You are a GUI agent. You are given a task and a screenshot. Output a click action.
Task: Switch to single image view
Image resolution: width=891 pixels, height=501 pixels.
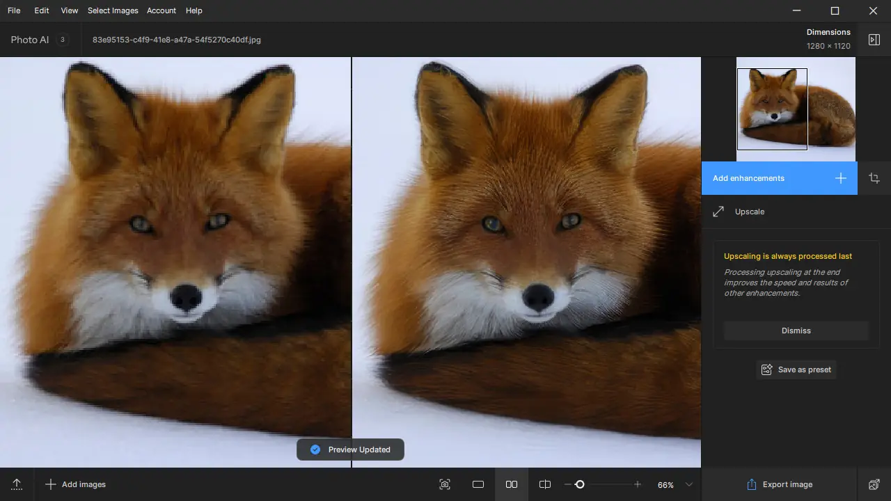pos(478,484)
